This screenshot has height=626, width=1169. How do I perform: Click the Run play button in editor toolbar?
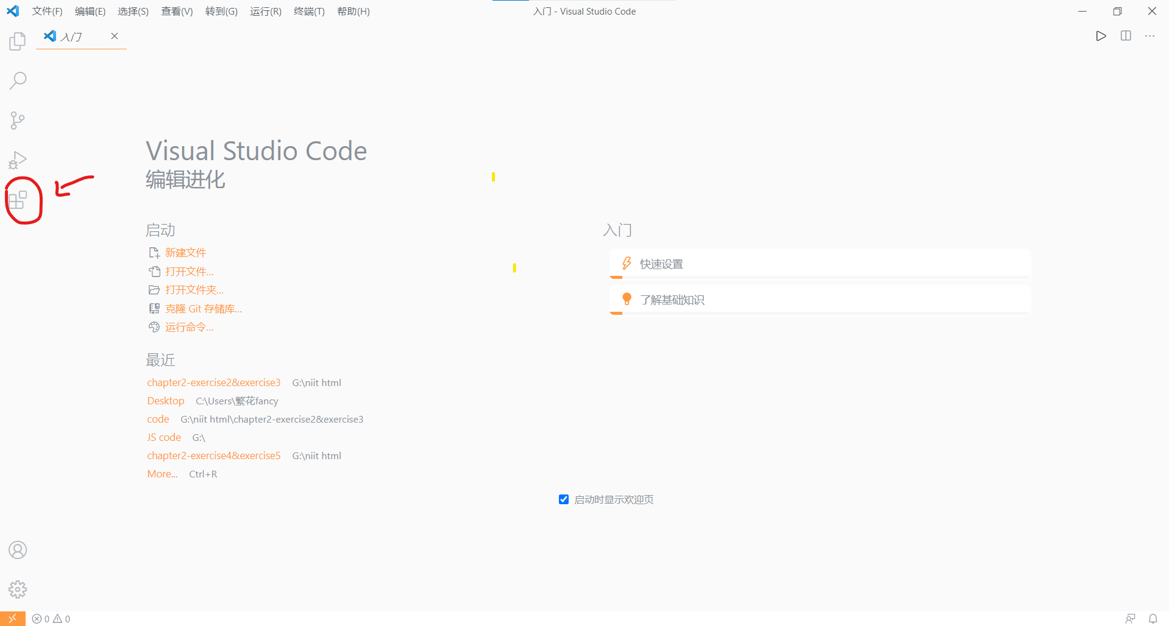coord(1101,36)
